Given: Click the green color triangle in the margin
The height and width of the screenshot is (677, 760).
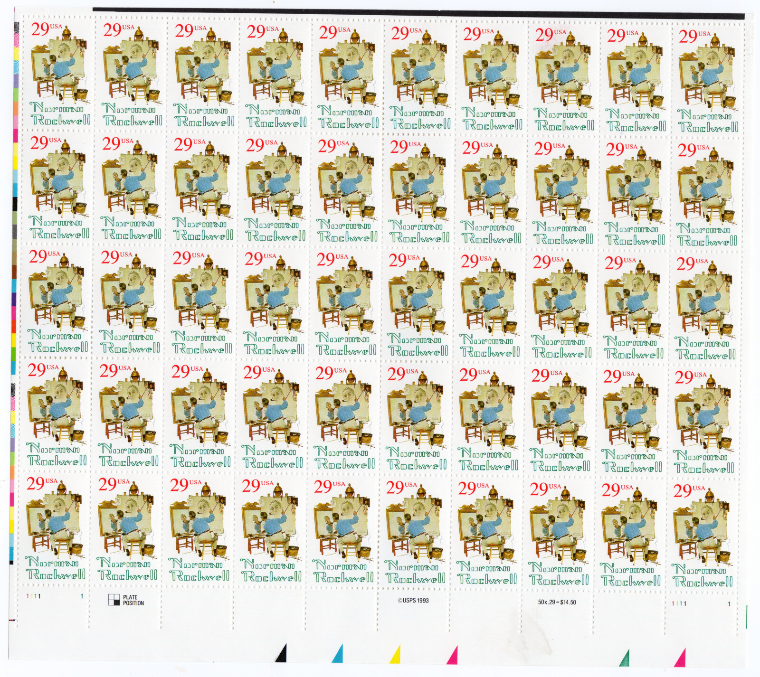Looking at the screenshot, I should (624, 658).
